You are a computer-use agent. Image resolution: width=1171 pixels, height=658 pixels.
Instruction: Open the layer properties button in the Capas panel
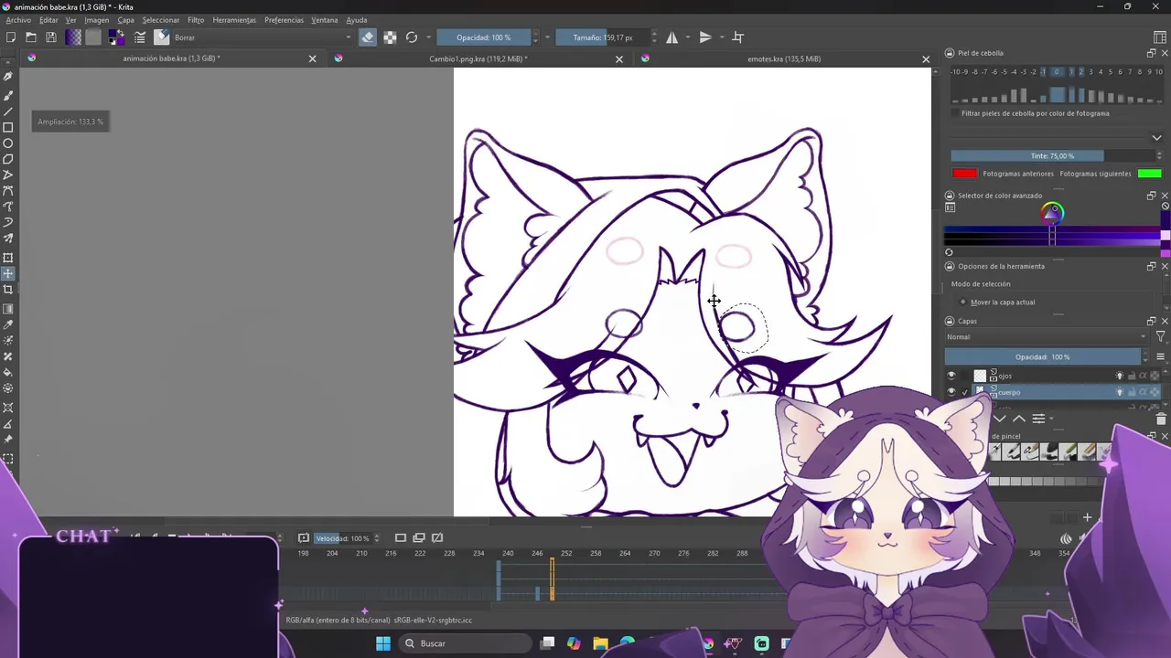coord(1038,419)
